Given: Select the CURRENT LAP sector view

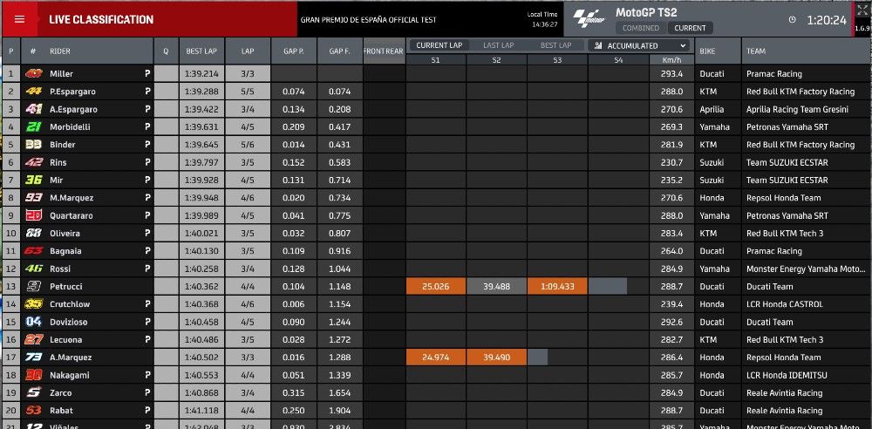Looking at the screenshot, I should [x=439, y=45].
